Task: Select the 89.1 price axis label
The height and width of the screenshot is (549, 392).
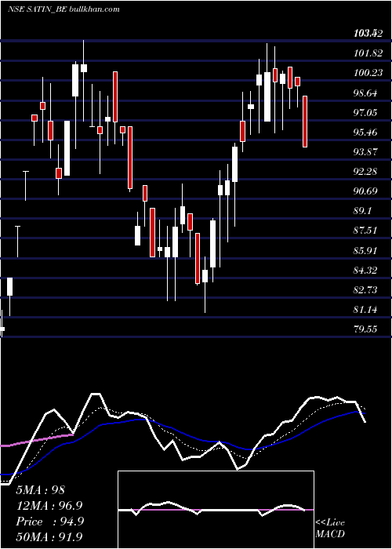Action: point(362,211)
